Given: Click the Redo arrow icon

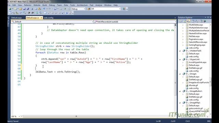Looking at the screenshot, I should point(50,9).
